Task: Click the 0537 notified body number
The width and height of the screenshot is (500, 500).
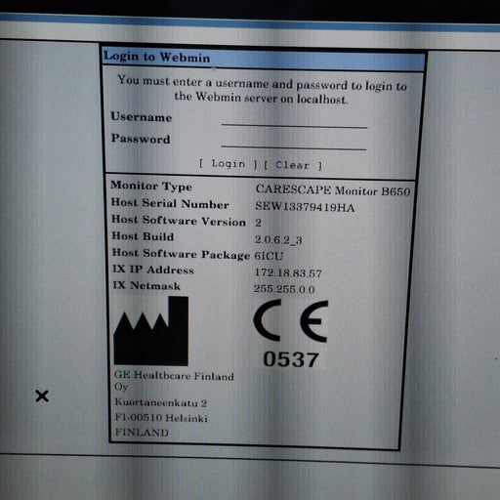Action: (x=291, y=359)
